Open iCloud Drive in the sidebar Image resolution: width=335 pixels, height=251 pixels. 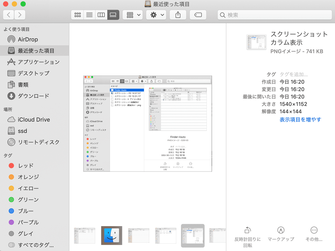click(35, 120)
